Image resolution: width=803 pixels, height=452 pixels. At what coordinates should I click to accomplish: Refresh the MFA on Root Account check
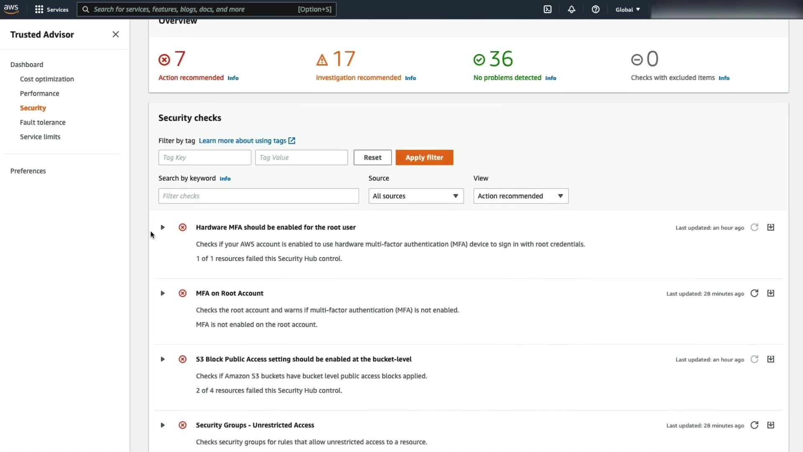point(754,293)
